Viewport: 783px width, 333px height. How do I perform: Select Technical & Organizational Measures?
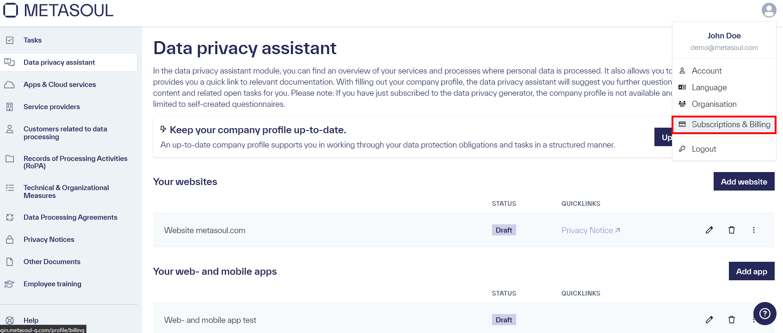66,191
